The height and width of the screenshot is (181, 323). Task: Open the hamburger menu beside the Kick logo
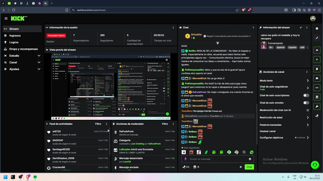pos(6,18)
